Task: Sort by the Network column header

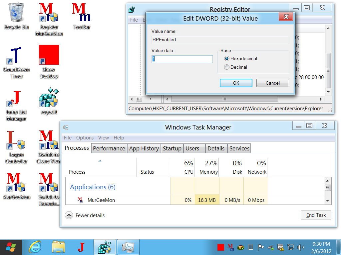Action: (x=255, y=167)
